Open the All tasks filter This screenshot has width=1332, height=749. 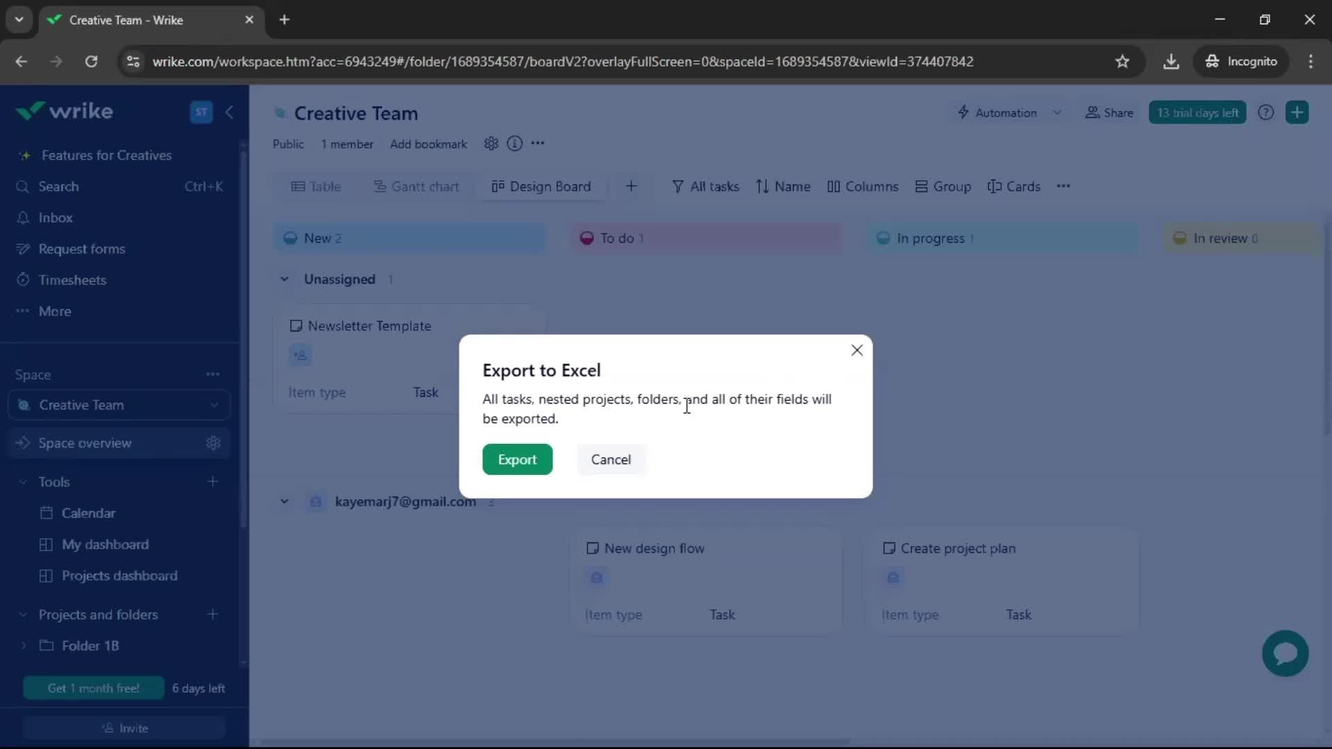706,187
